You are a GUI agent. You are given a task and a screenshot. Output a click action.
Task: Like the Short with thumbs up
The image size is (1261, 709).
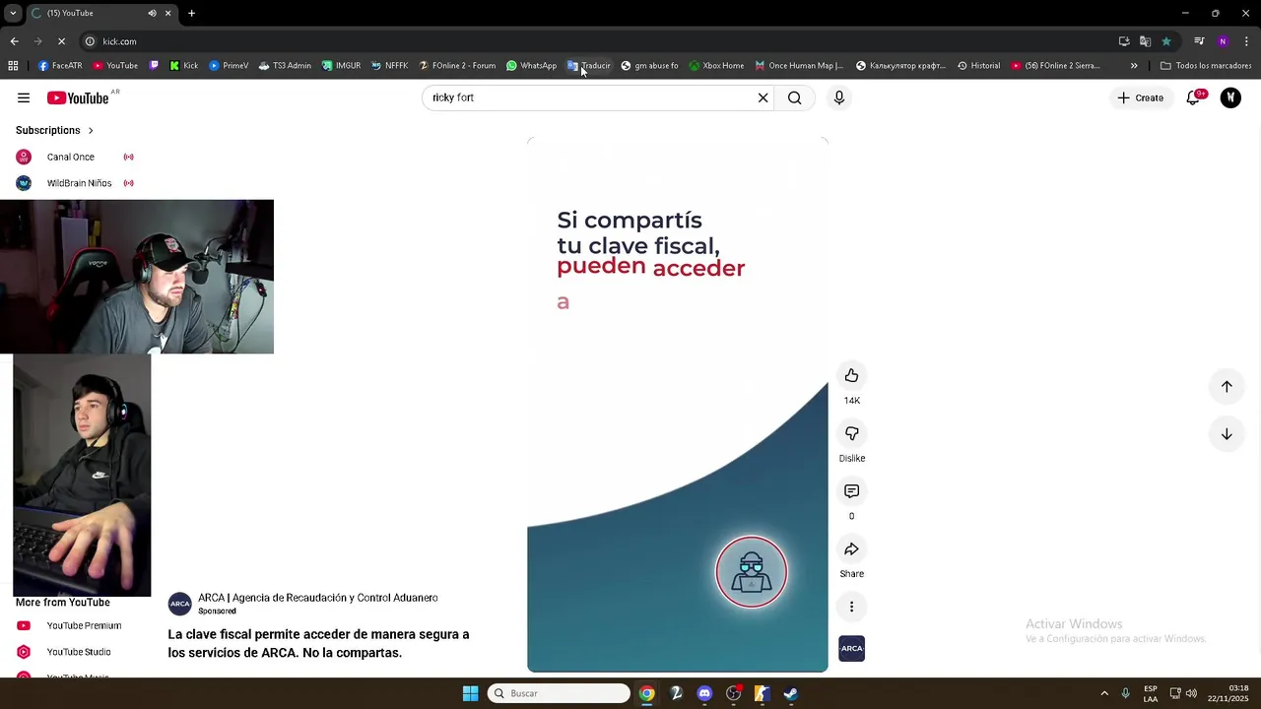click(852, 375)
